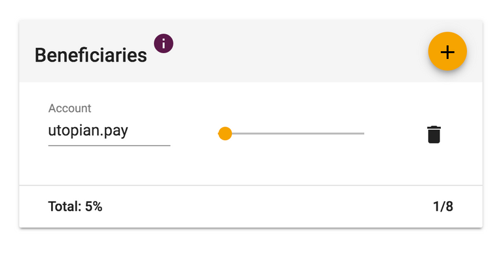Click the middle of the gray percentage slider track
503x258 pixels.
291,134
